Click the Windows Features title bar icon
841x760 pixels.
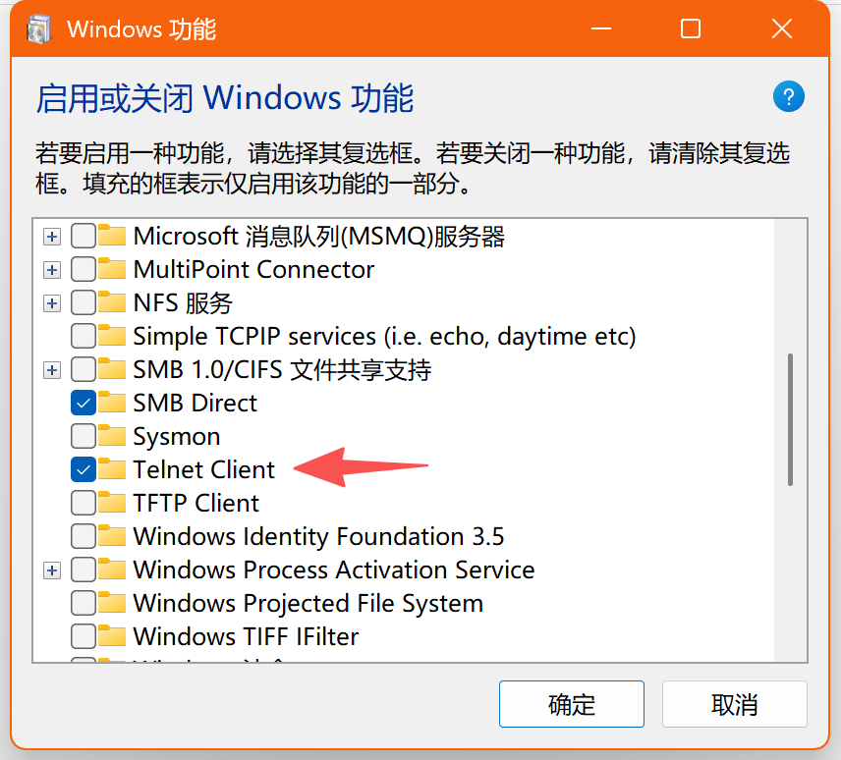[x=38, y=29]
